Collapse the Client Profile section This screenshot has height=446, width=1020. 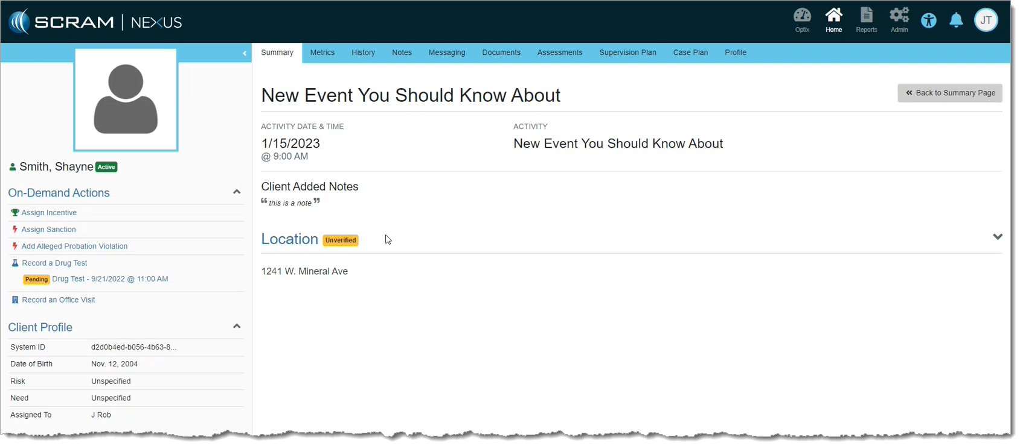237,327
